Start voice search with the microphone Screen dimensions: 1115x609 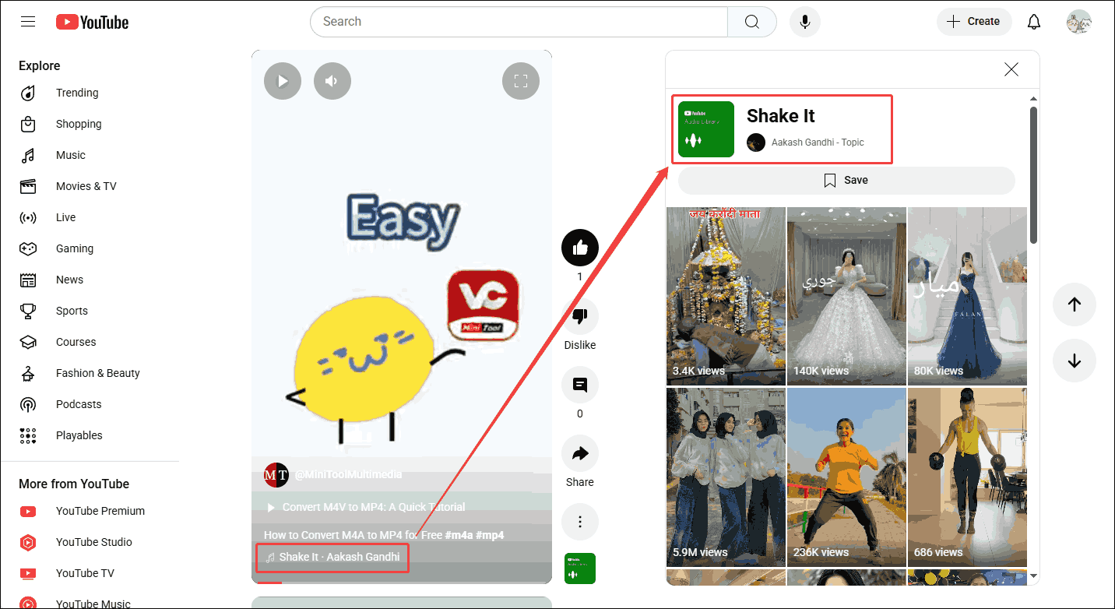click(805, 22)
